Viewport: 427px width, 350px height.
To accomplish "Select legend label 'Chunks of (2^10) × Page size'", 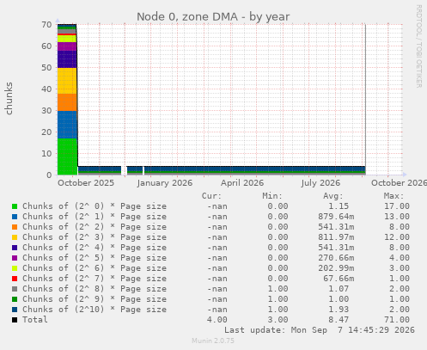I will click(x=95, y=310).
